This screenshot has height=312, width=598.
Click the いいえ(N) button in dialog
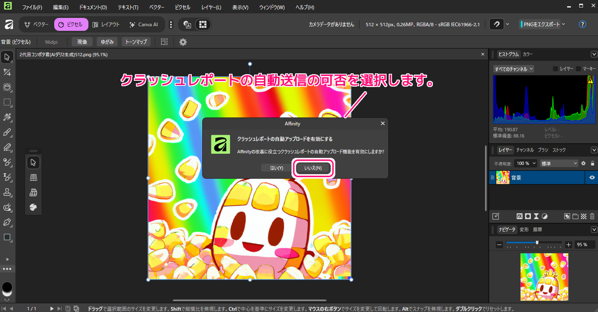313,168
